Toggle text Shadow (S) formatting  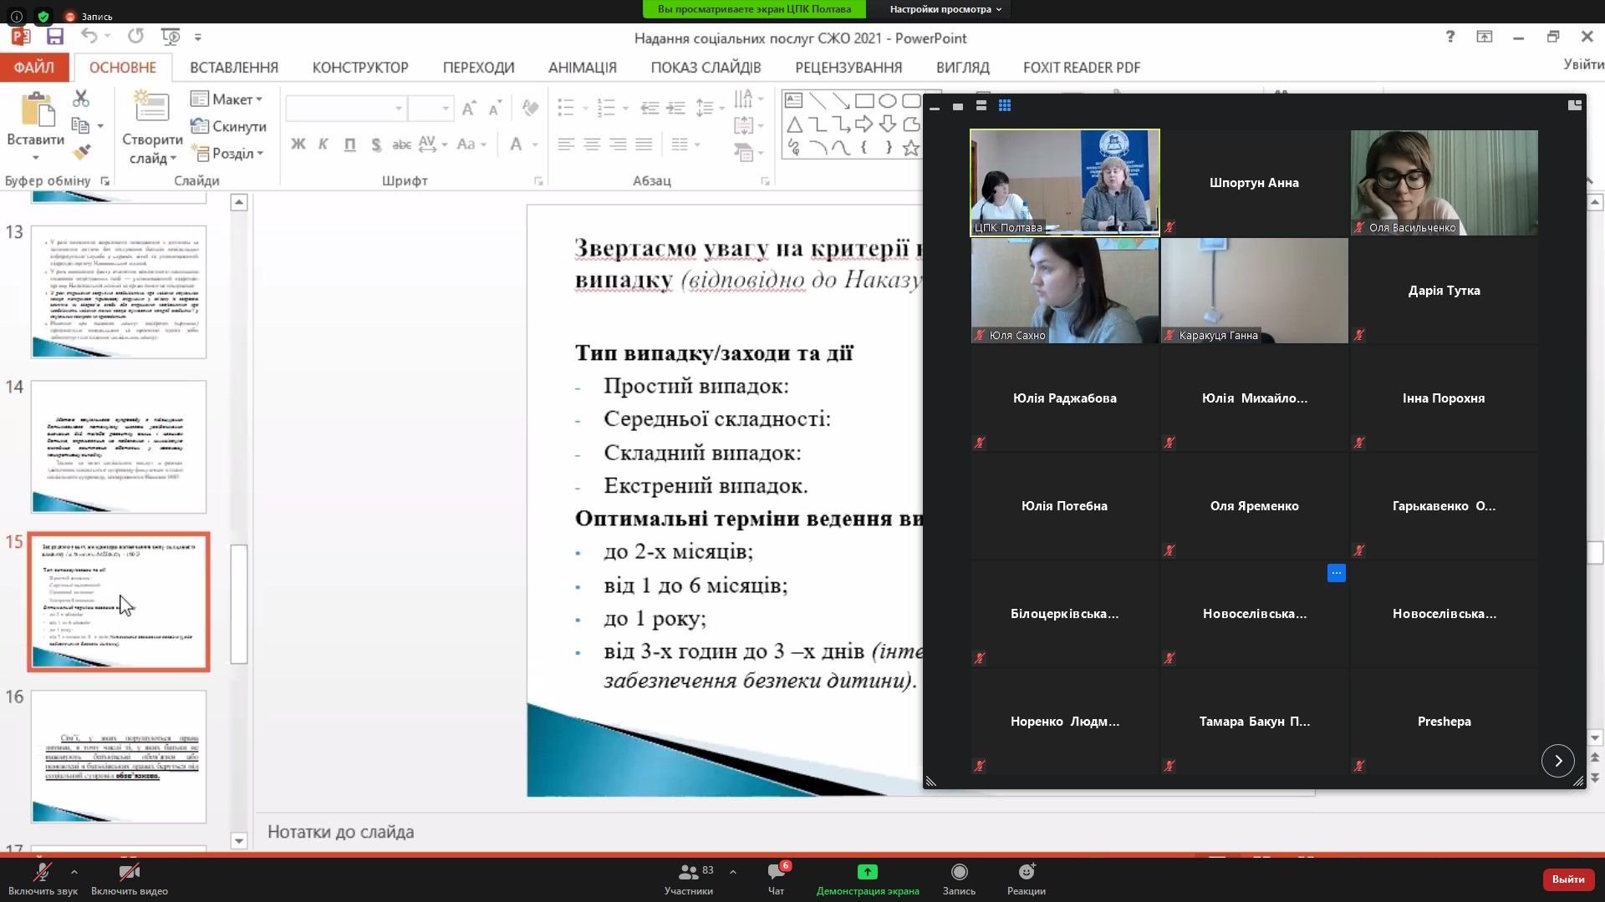376,144
